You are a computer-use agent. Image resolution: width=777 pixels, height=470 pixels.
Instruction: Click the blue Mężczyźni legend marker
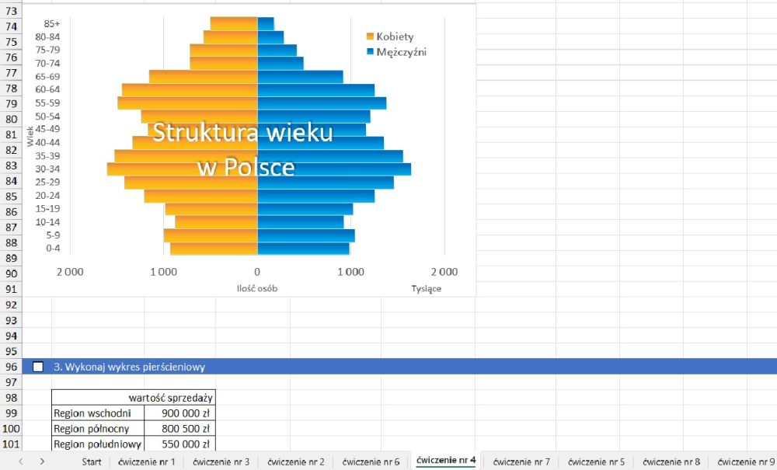coord(370,51)
